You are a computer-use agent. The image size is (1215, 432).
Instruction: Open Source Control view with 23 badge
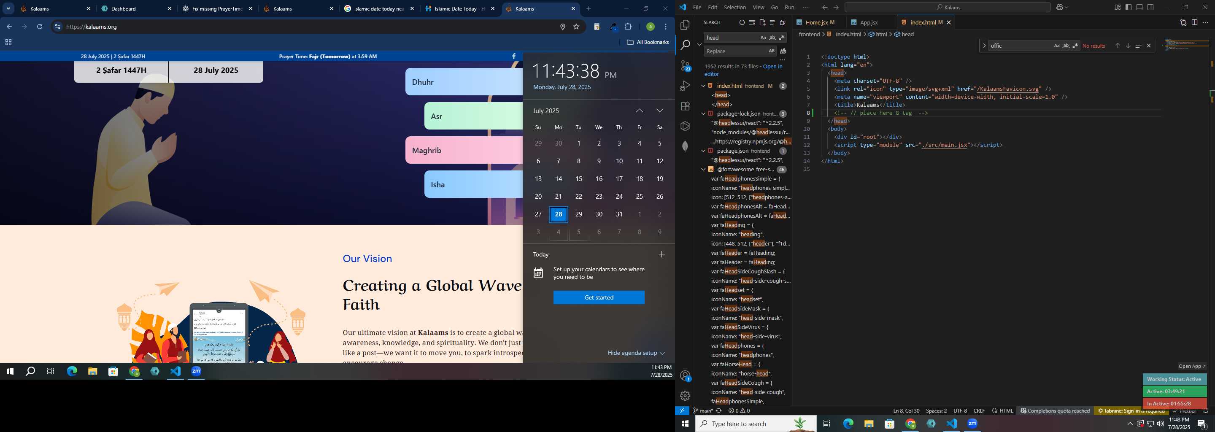pyautogui.click(x=685, y=65)
